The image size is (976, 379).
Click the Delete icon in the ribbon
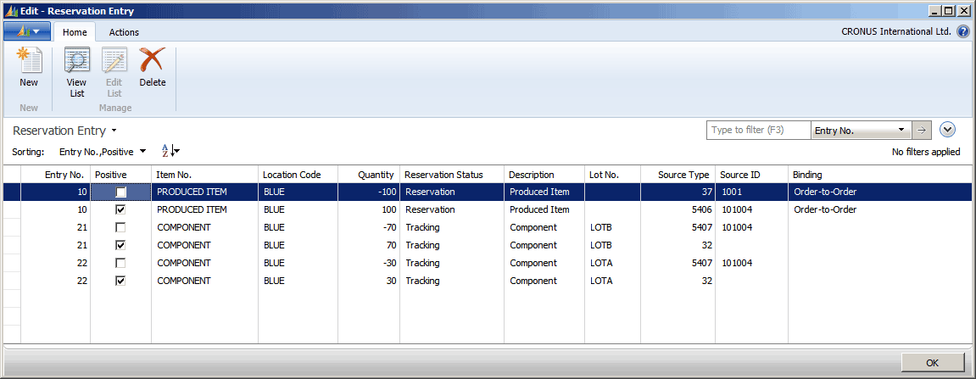click(x=153, y=68)
